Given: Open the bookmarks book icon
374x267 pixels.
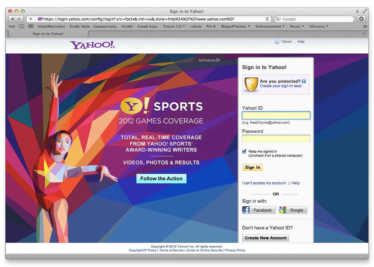Looking at the screenshot, I should click(21, 26).
